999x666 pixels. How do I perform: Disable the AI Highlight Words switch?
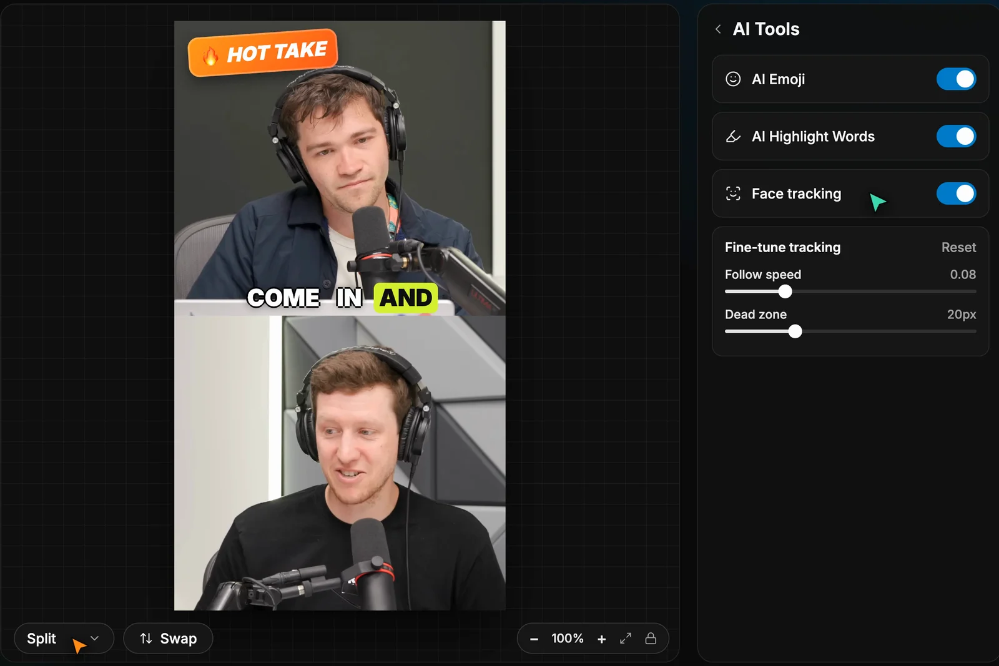pyautogui.click(x=956, y=136)
